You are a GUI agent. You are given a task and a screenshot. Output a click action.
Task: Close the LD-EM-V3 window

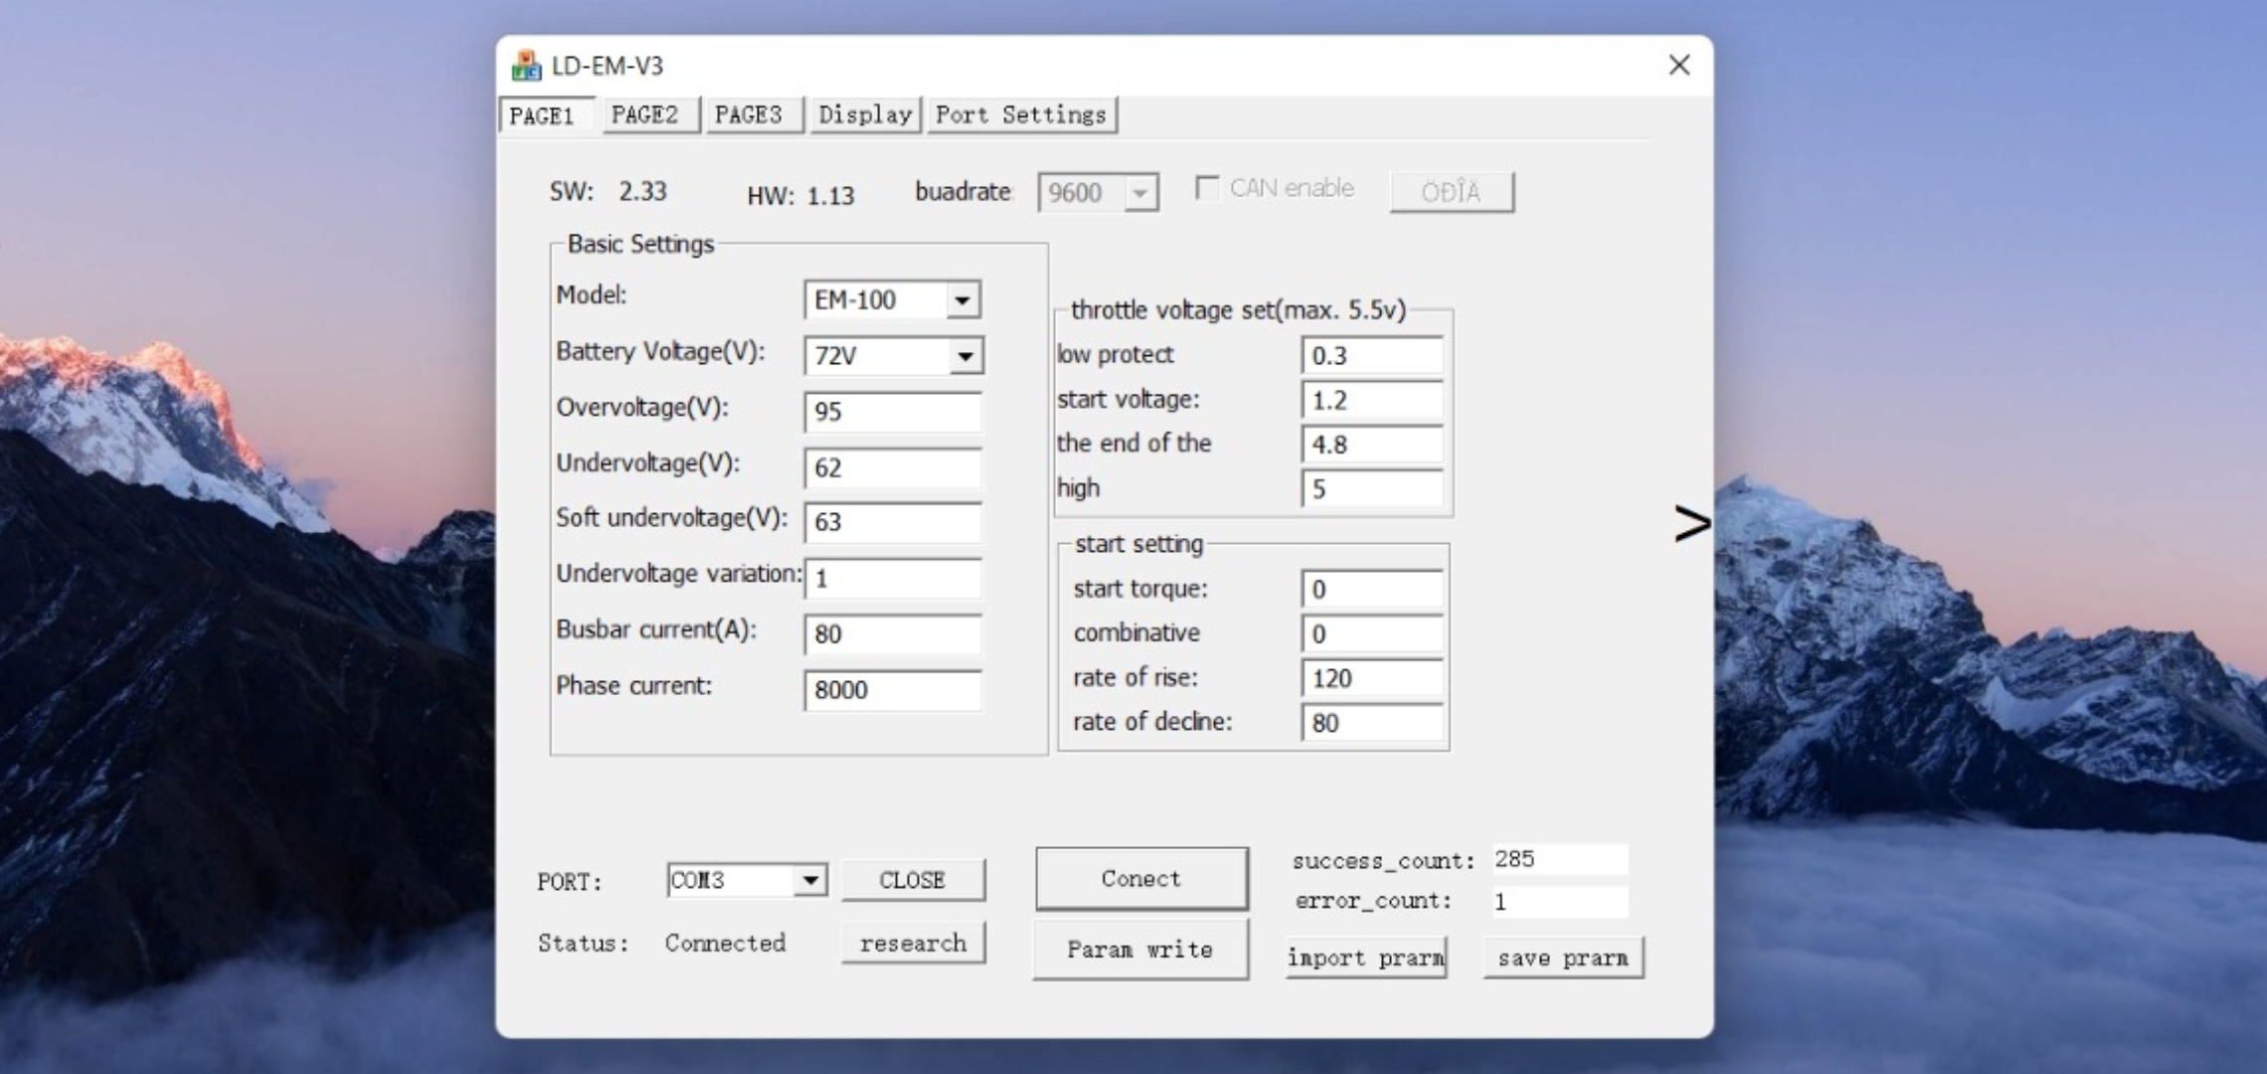pyautogui.click(x=1678, y=66)
